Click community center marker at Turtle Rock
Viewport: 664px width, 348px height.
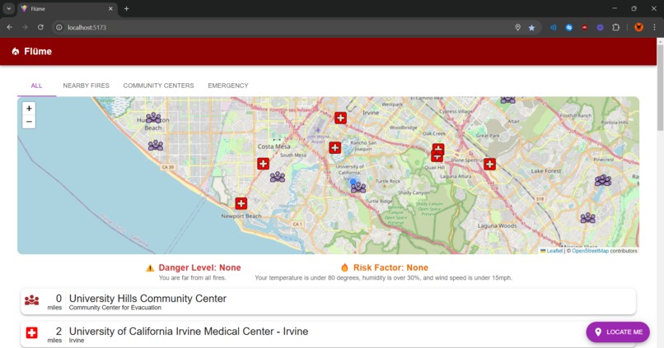click(358, 188)
